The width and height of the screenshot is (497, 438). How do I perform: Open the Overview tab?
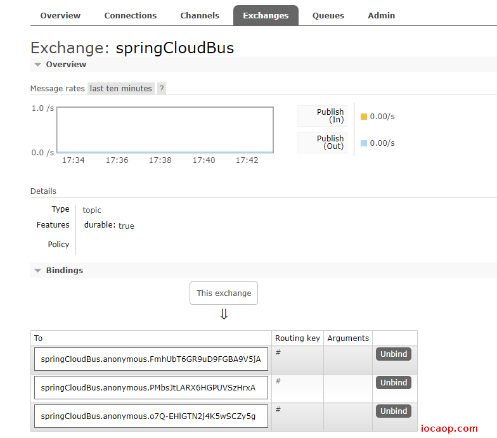pyautogui.click(x=60, y=15)
